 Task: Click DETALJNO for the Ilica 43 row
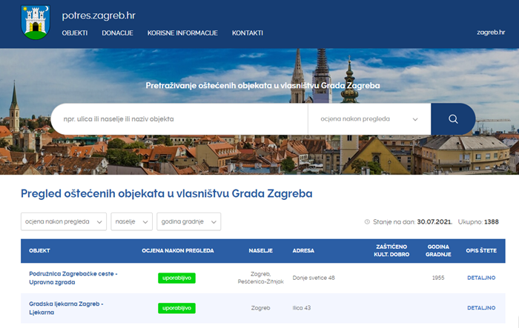tap(480, 308)
